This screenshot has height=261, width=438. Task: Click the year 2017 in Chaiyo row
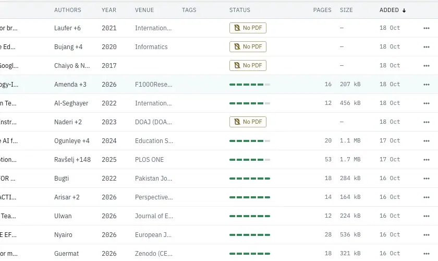pyautogui.click(x=109, y=65)
